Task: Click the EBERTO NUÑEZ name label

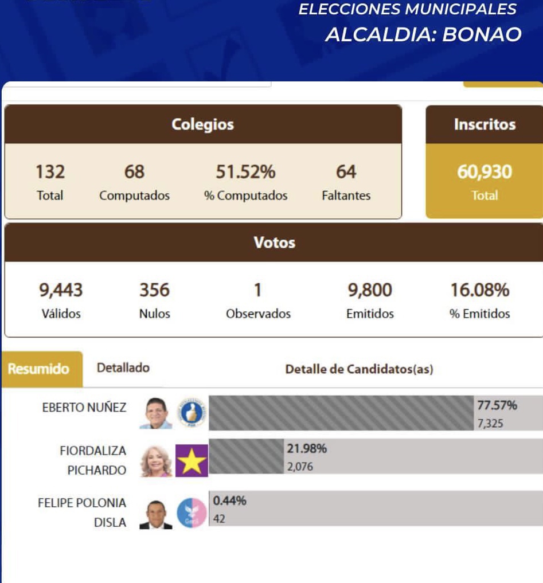Action: pos(84,408)
